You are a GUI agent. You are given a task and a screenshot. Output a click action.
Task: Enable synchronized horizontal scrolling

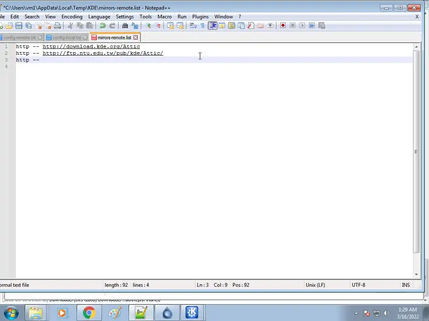tap(180, 25)
